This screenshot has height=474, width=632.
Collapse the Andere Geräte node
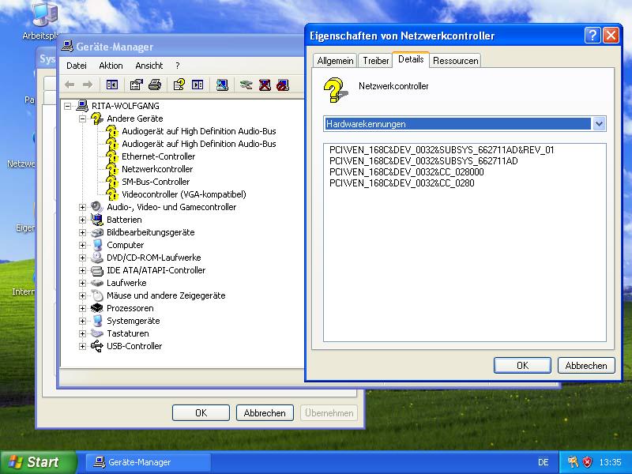(83, 118)
